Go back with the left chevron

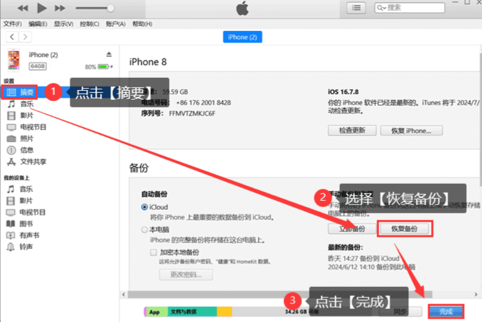point(12,37)
